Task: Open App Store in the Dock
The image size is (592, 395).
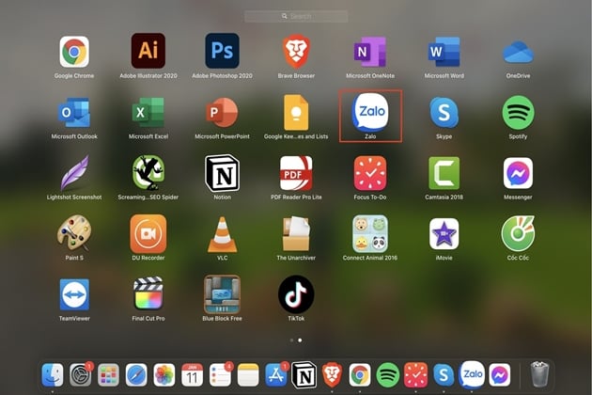Action: coord(276,375)
